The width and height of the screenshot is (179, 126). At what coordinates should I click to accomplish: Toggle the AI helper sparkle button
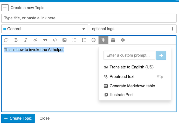pyautogui.click(x=104, y=40)
